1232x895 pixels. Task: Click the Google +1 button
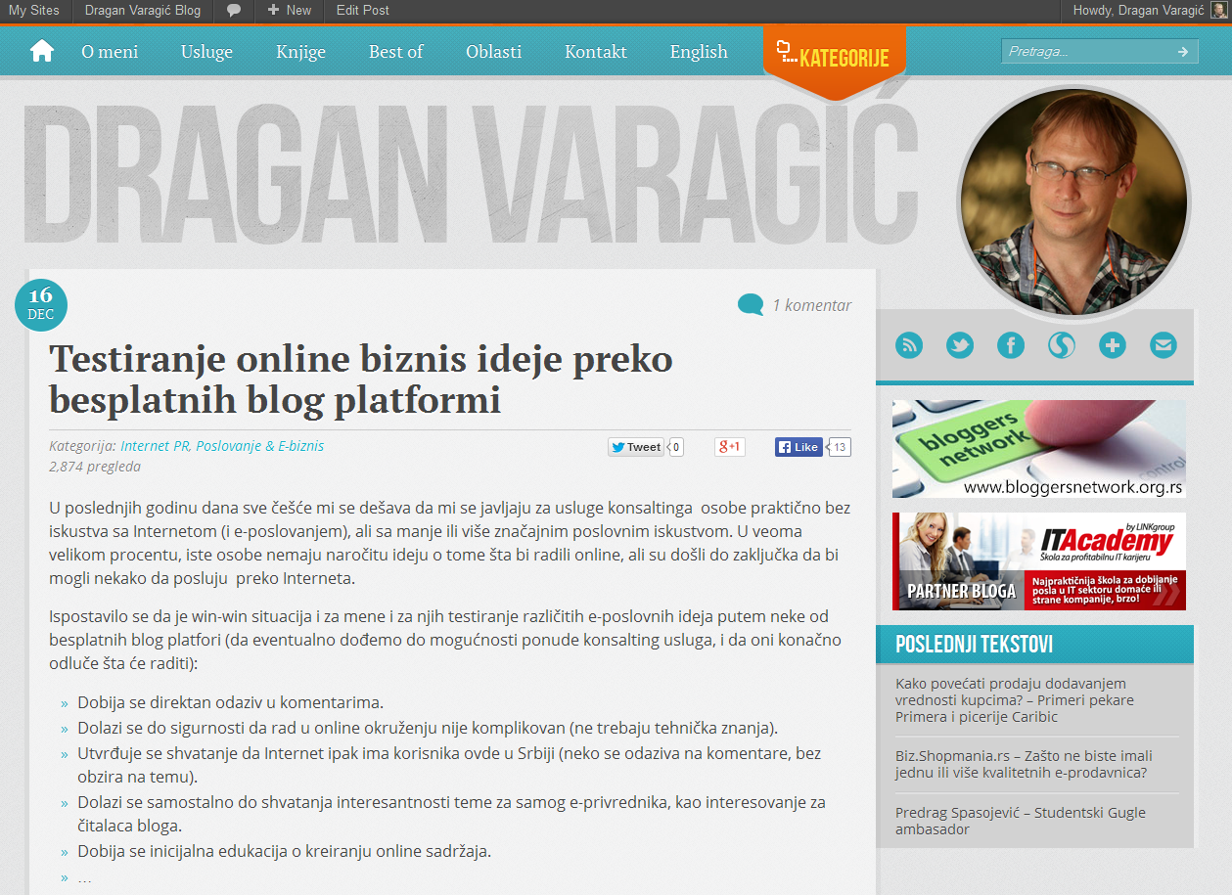[730, 447]
